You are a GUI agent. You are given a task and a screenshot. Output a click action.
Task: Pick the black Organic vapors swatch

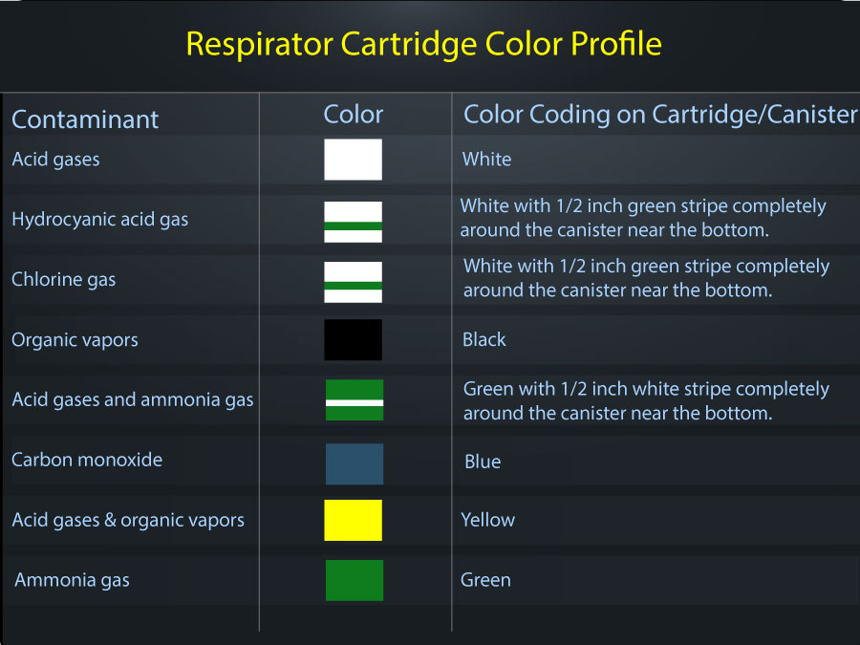coord(353,340)
